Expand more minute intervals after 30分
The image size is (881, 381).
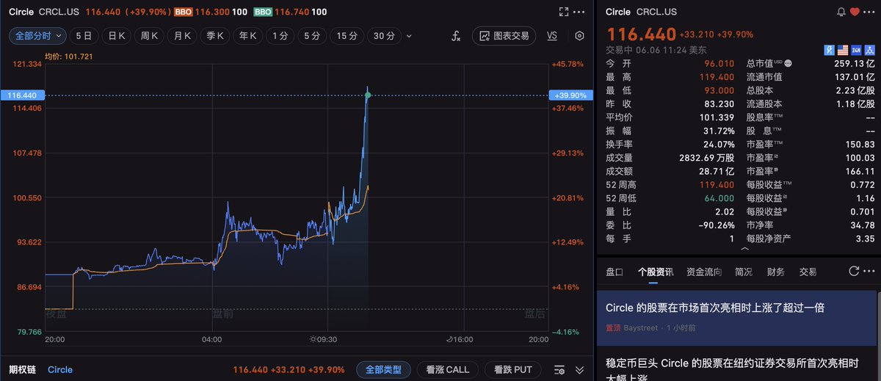(409, 35)
